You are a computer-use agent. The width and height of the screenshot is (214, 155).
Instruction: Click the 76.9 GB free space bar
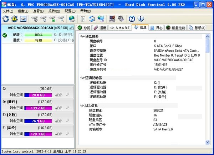point(38,121)
